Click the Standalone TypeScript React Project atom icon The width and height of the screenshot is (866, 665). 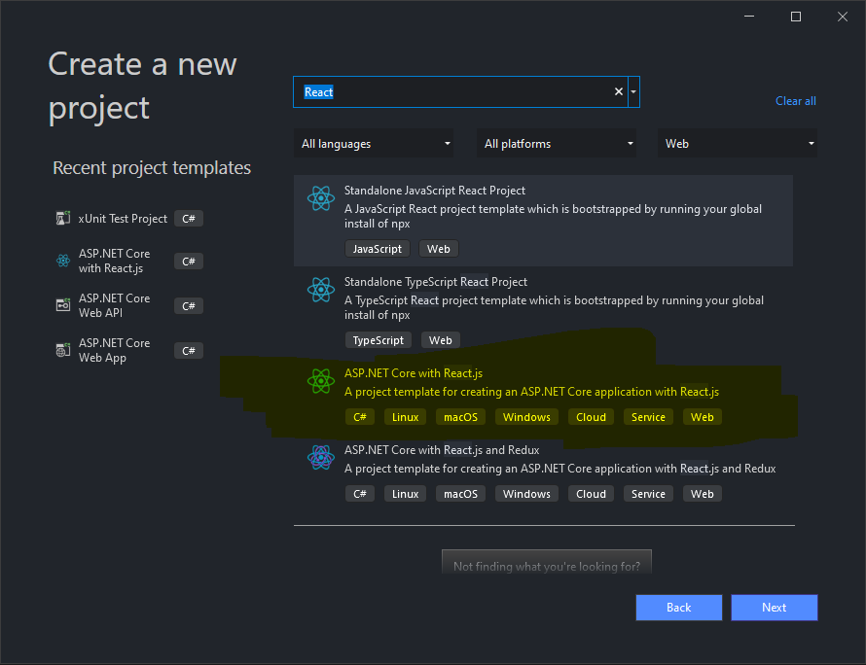(321, 290)
